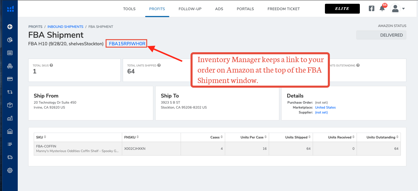
Task: Open settings gear in the sidebar
Action: click(10, 170)
